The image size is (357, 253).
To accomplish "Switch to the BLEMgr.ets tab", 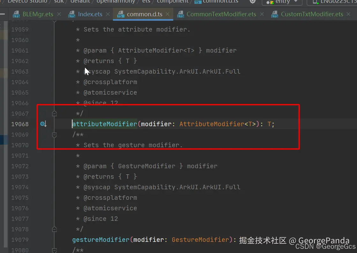I will click(38, 14).
